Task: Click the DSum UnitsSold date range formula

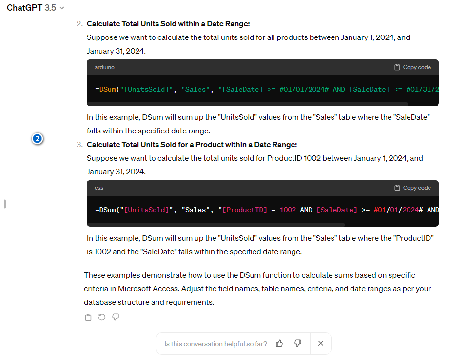Action: pos(267,89)
